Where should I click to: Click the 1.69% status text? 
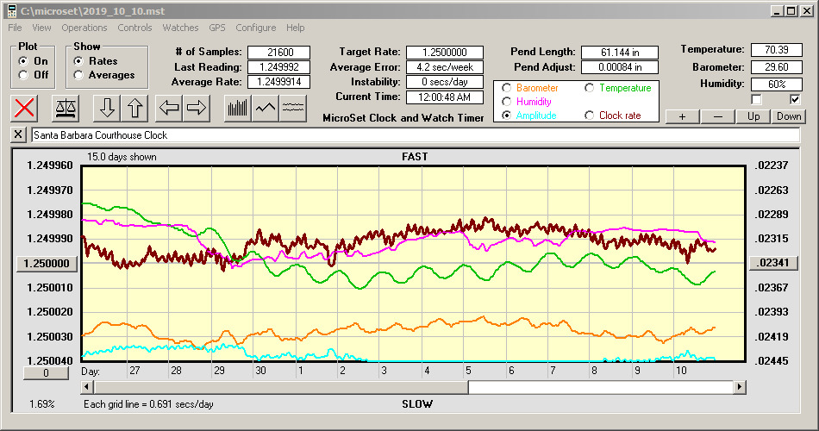pyautogui.click(x=41, y=403)
